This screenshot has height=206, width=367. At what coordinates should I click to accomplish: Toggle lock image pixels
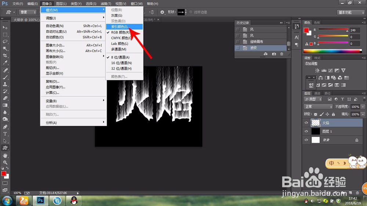click(321, 114)
